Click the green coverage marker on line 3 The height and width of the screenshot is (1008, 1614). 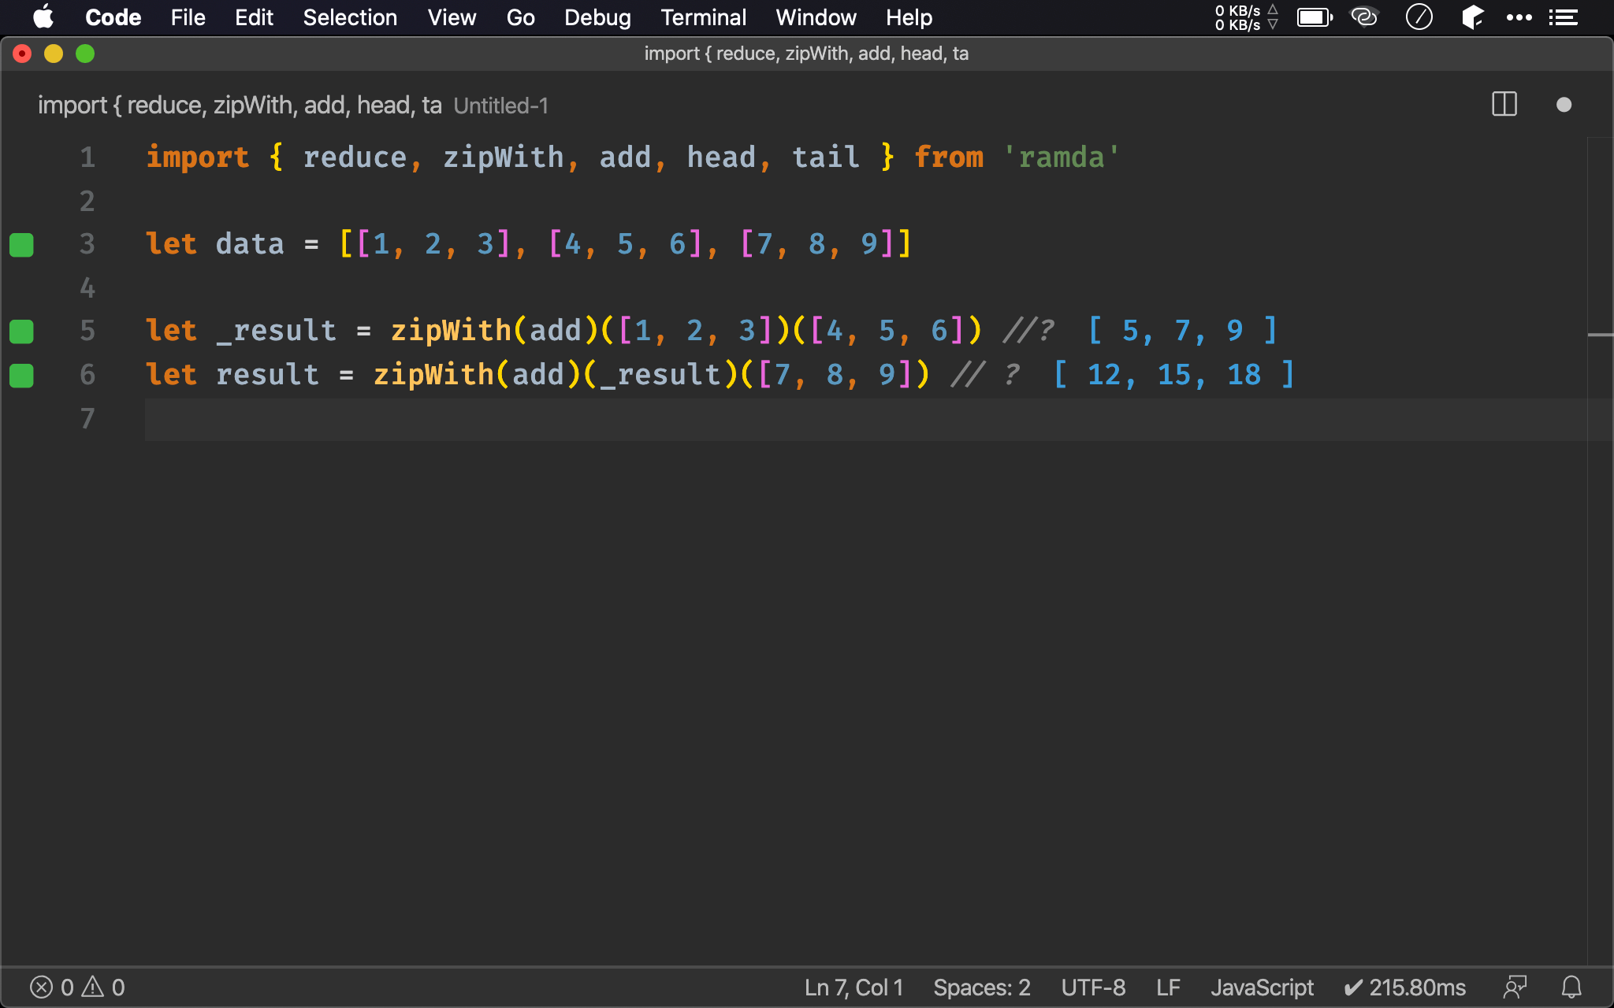click(x=21, y=245)
